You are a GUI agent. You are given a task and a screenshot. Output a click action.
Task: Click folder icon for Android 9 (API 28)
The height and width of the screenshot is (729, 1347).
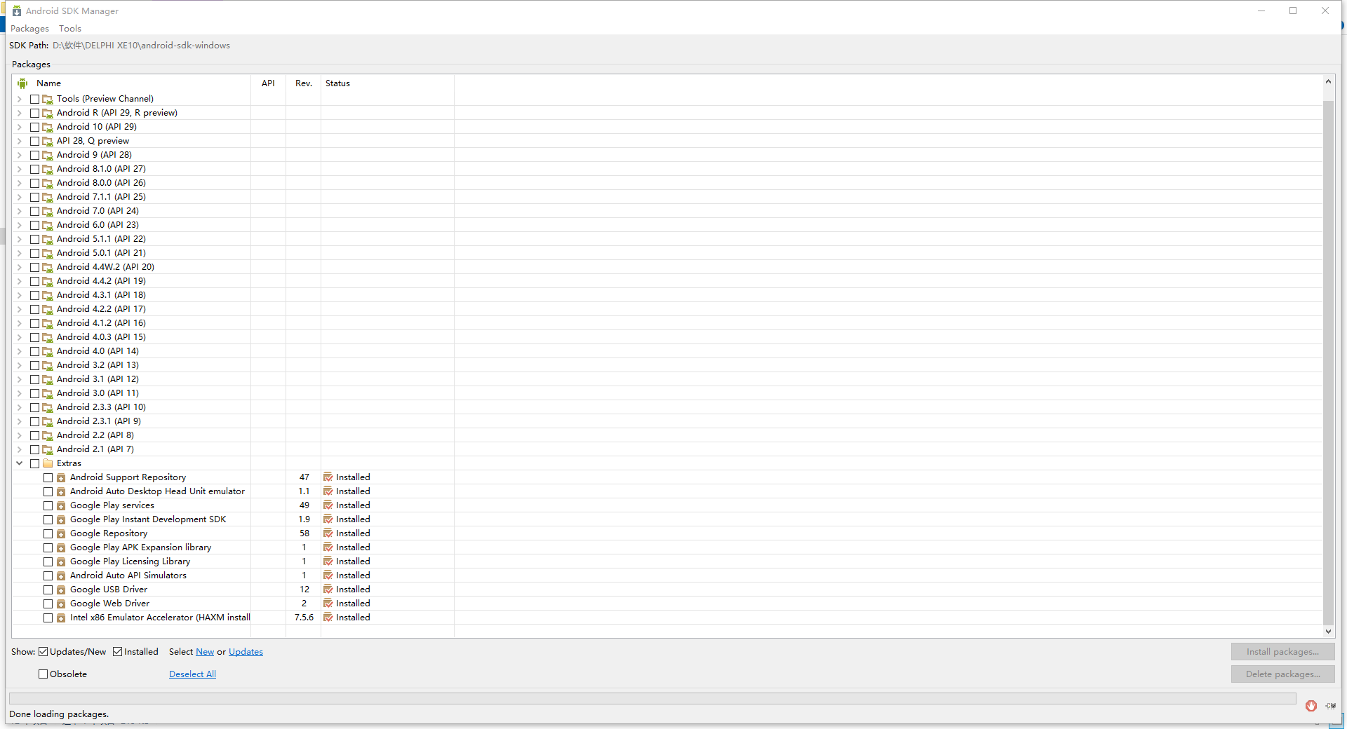point(48,155)
